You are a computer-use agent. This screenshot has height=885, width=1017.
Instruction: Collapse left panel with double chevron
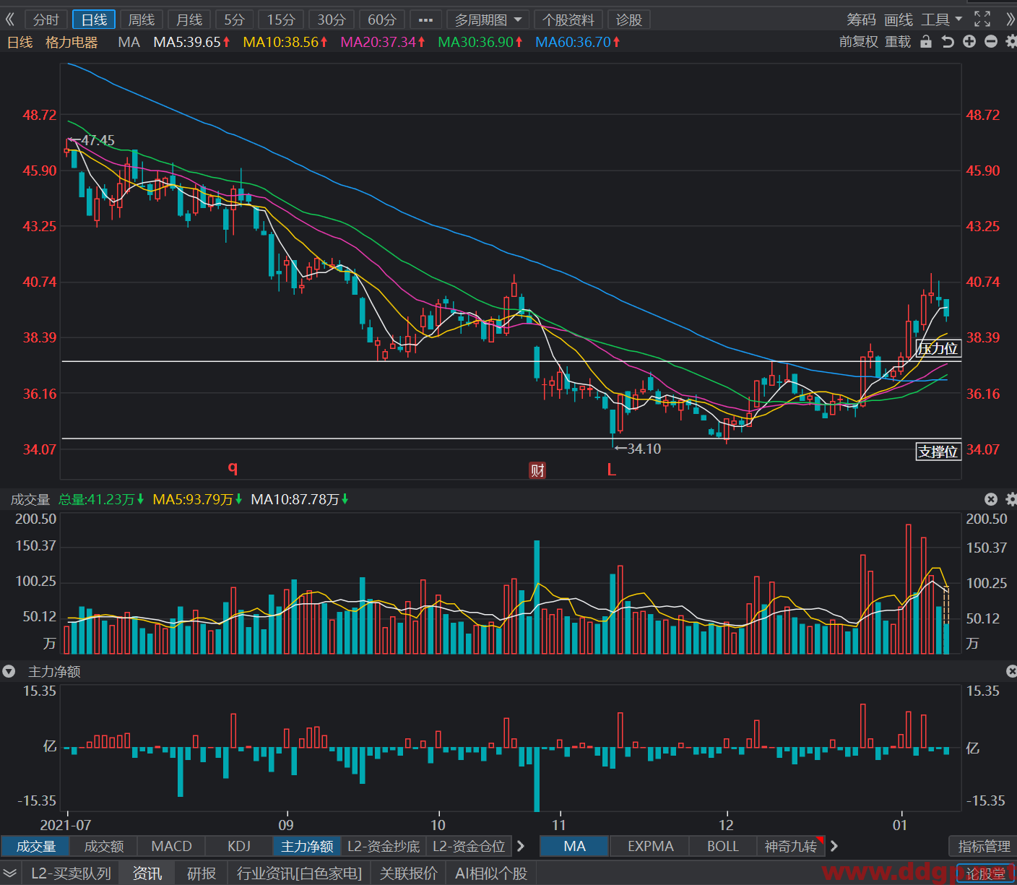(x=10, y=20)
